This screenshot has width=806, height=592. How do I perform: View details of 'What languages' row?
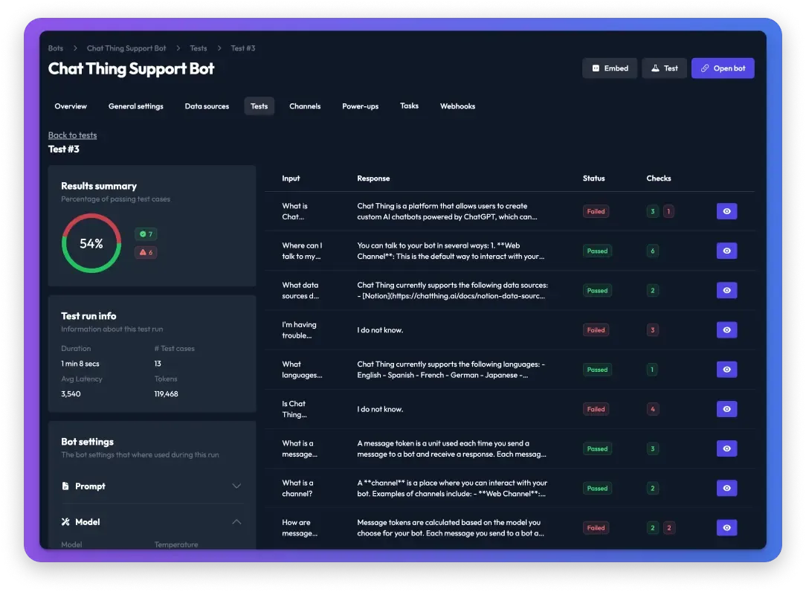[x=727, y=370]
